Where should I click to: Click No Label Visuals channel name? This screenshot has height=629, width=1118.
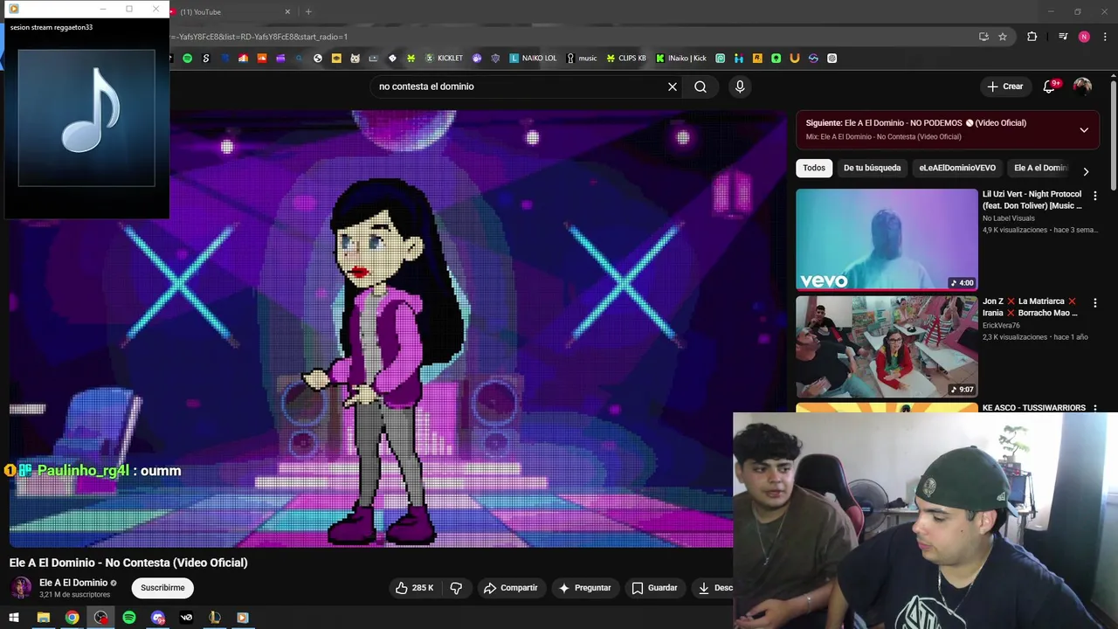click(x=1008, y=218)
